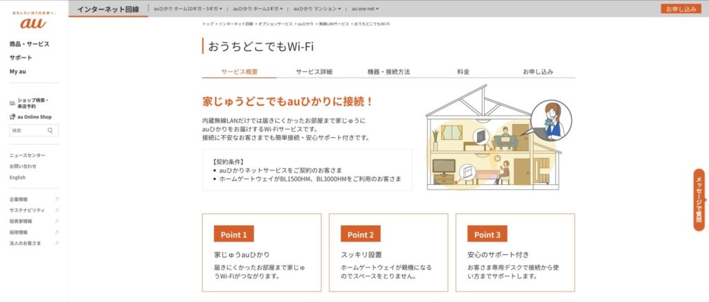Expand au one net dropdown
709x302 pixels.
click(366, 8)
